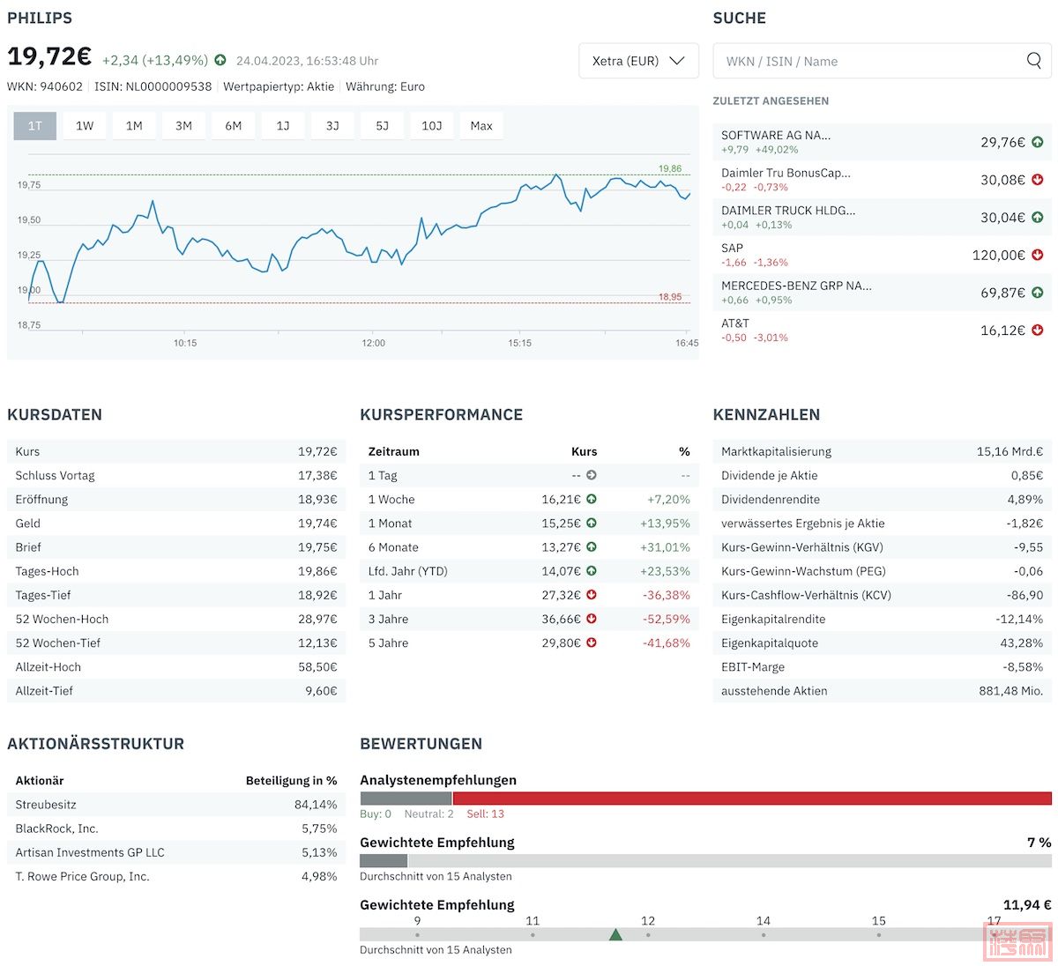Switch chart to 10J period
The image size is (1058, 966).
point(432,126)
